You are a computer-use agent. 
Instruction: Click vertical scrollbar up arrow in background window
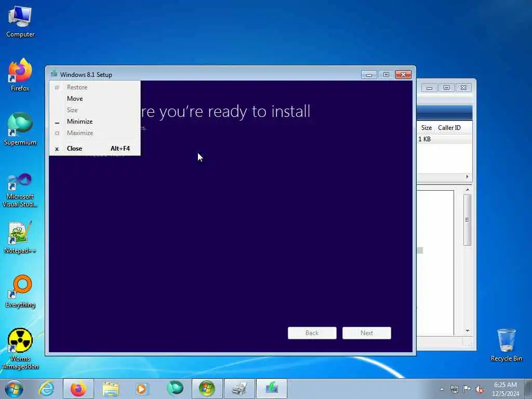click(468, 189)
